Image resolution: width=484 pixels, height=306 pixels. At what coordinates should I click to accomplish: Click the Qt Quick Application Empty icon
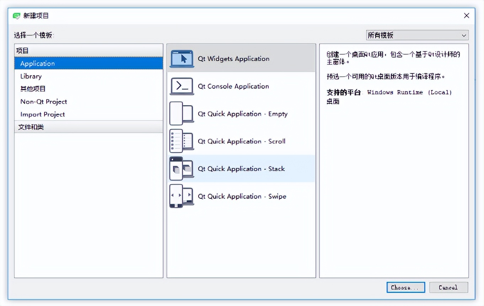[182, 114]
